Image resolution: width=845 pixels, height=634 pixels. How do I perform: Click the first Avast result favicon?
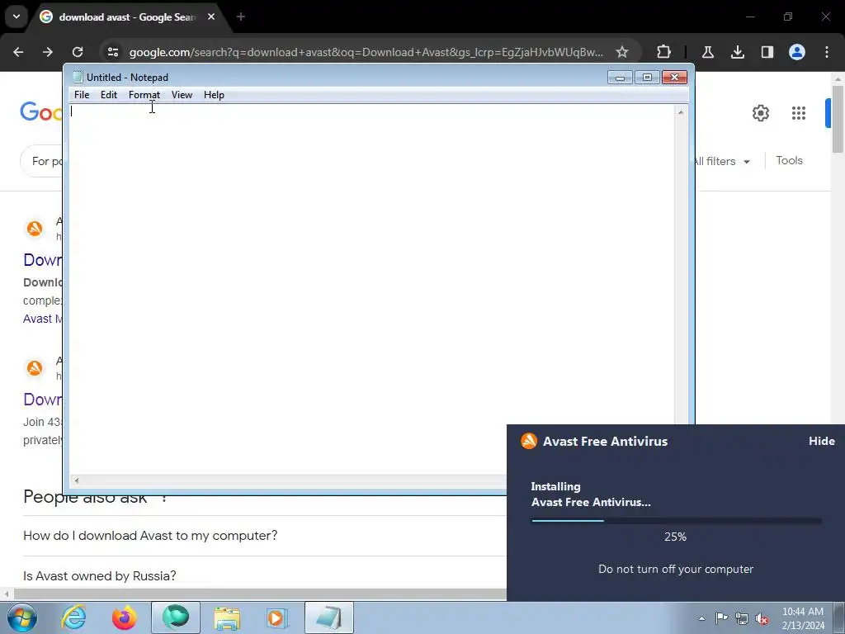(x=35, y=229)
